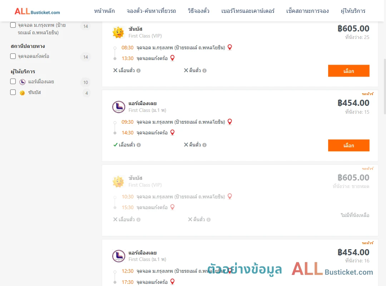Open the ALLBusticket.com logo home link

pos(37,11)
